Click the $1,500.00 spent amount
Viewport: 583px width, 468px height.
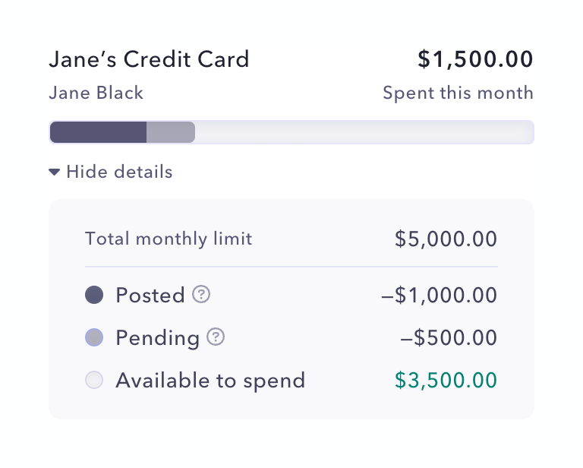(x=475, y=59)
